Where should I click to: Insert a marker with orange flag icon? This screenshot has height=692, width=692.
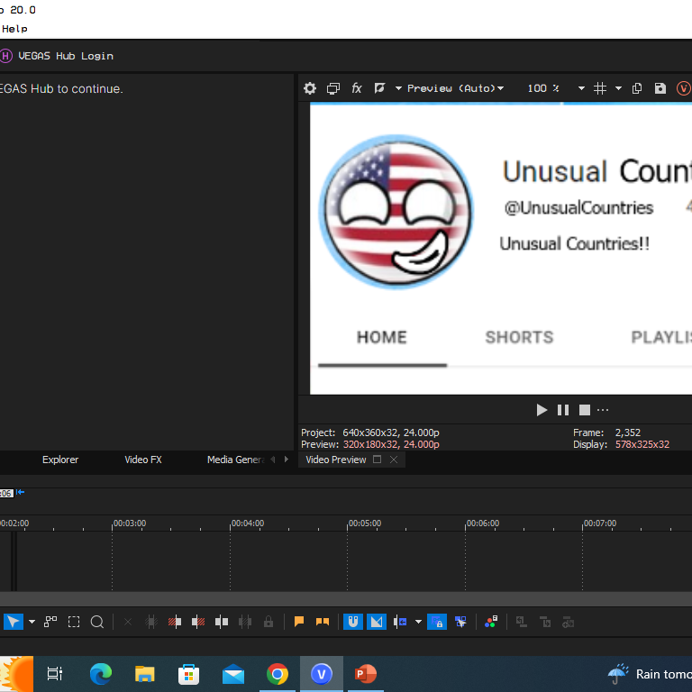tap(299, 622)
